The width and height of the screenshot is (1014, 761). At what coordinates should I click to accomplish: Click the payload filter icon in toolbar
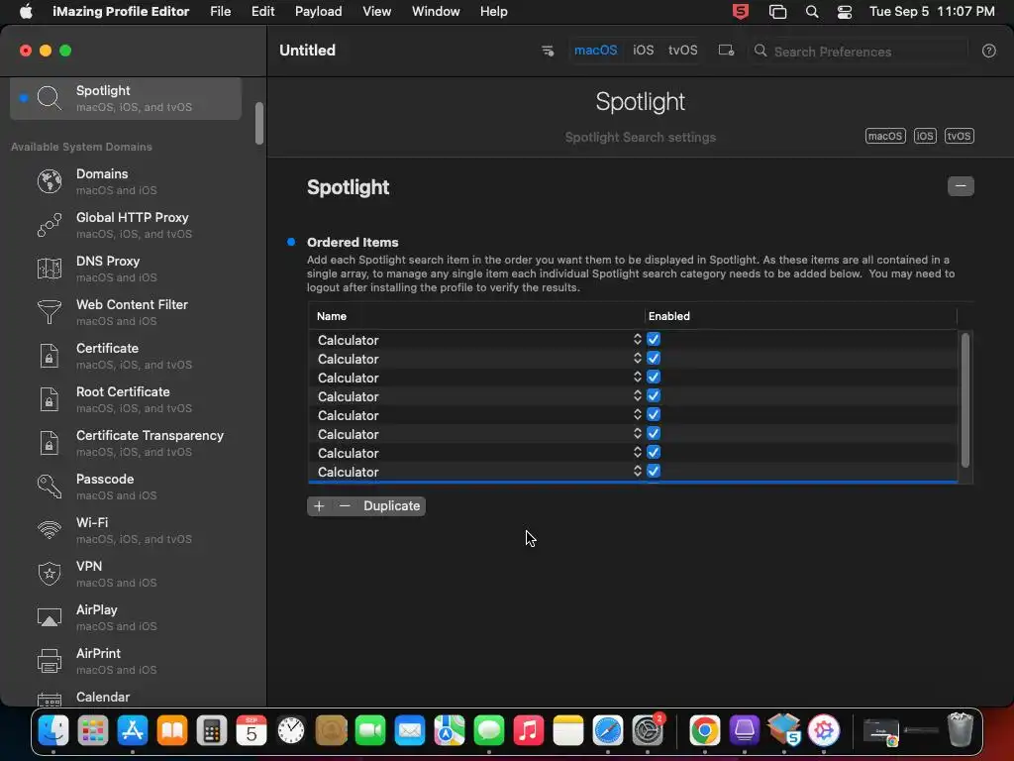click(547, 51)
